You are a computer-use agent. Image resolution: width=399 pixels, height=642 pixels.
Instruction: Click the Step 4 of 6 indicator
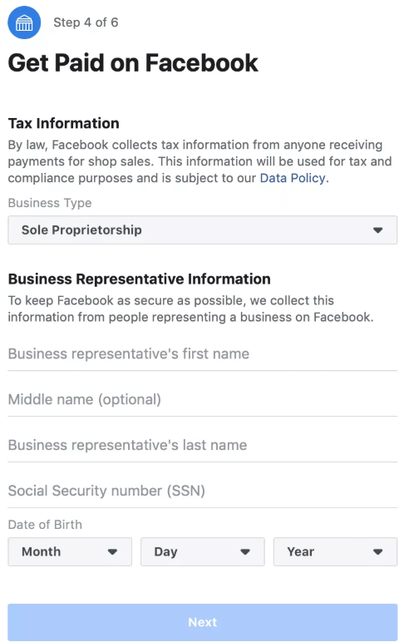[x=86, y=22]
